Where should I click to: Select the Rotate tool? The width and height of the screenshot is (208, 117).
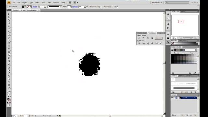[9, 49]
